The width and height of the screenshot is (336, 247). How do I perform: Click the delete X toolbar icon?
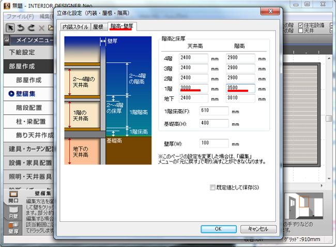(x=42, y=28)
